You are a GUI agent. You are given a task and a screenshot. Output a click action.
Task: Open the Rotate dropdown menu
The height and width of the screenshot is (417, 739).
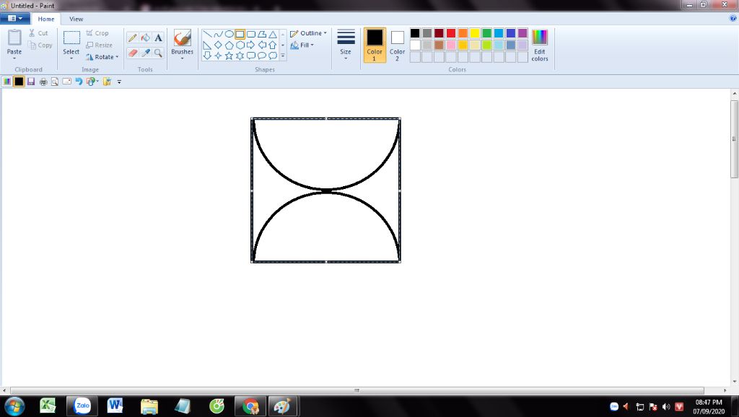click(x=102, y=57)
